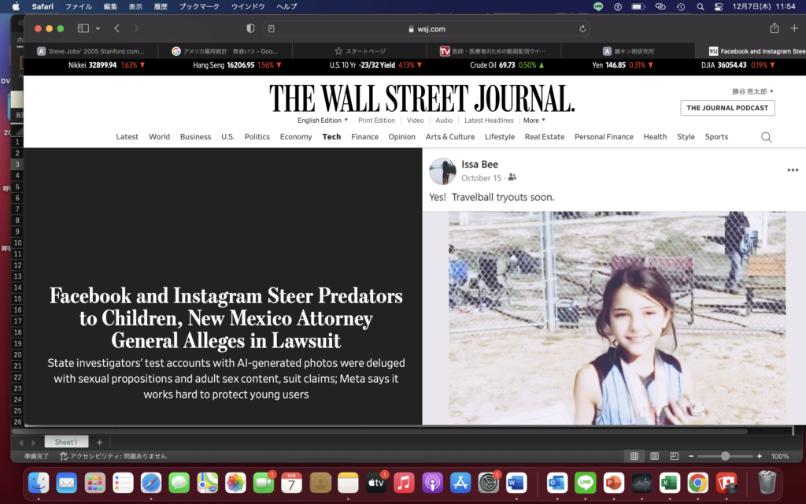Viewport: 806px width, 504px height.
Task: Click the Safari Share icon
Action: click(x=775, y=28)
